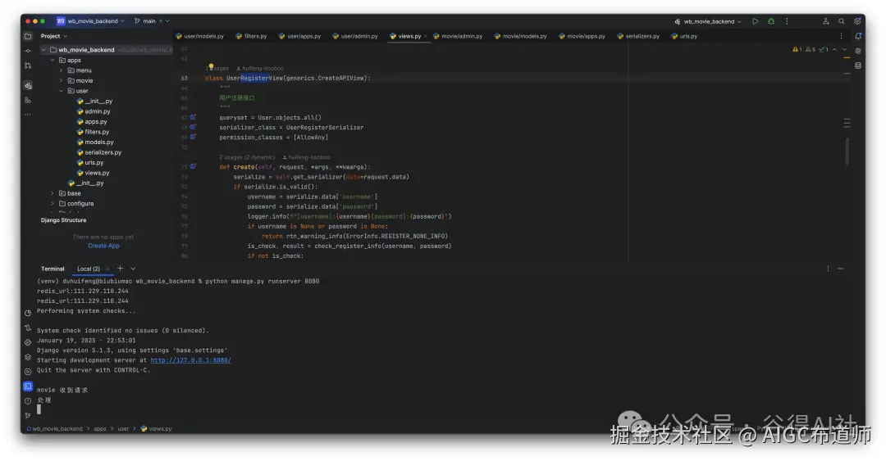Click apps breadcrumb in bottom status bar
The width and height of the screenshot is (886, 461).
click(100, 429)
